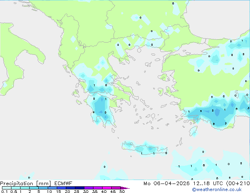
Task: Select legend swatch between 10 and 15
Action: [52, 188]
